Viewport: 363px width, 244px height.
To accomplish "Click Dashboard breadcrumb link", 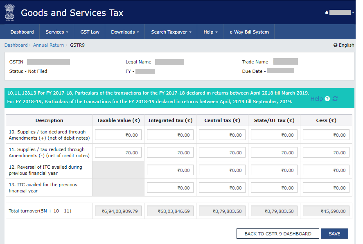I will (16, 45).
